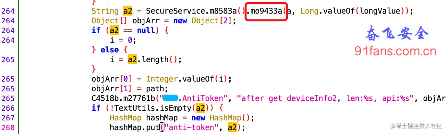This screenshot has width=447, height=134.
Task: Click line number 267 in the gutter
Action: [x=8, y=118]
